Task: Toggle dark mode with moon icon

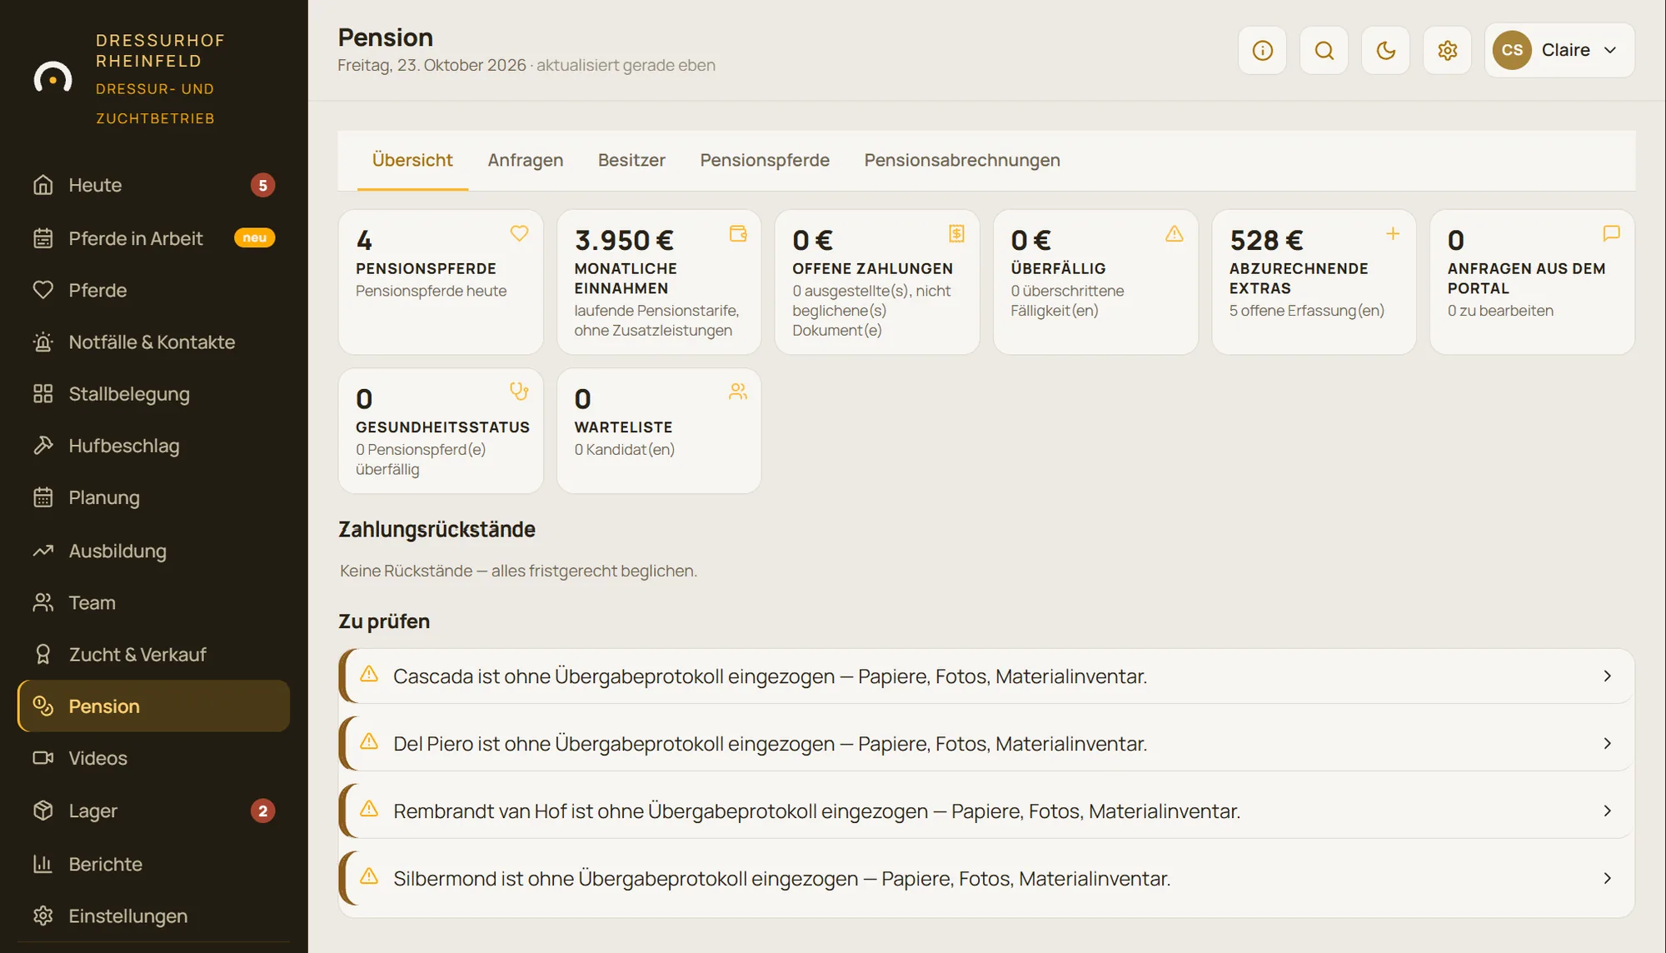Action: click(x=1385, y=51)
